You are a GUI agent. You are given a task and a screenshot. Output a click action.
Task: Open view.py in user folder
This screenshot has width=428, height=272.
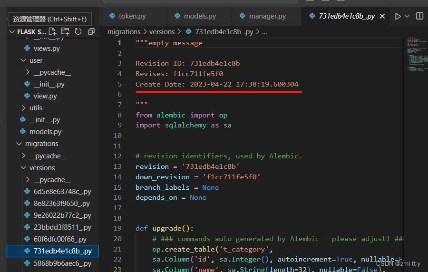click(x=45, y=96)
